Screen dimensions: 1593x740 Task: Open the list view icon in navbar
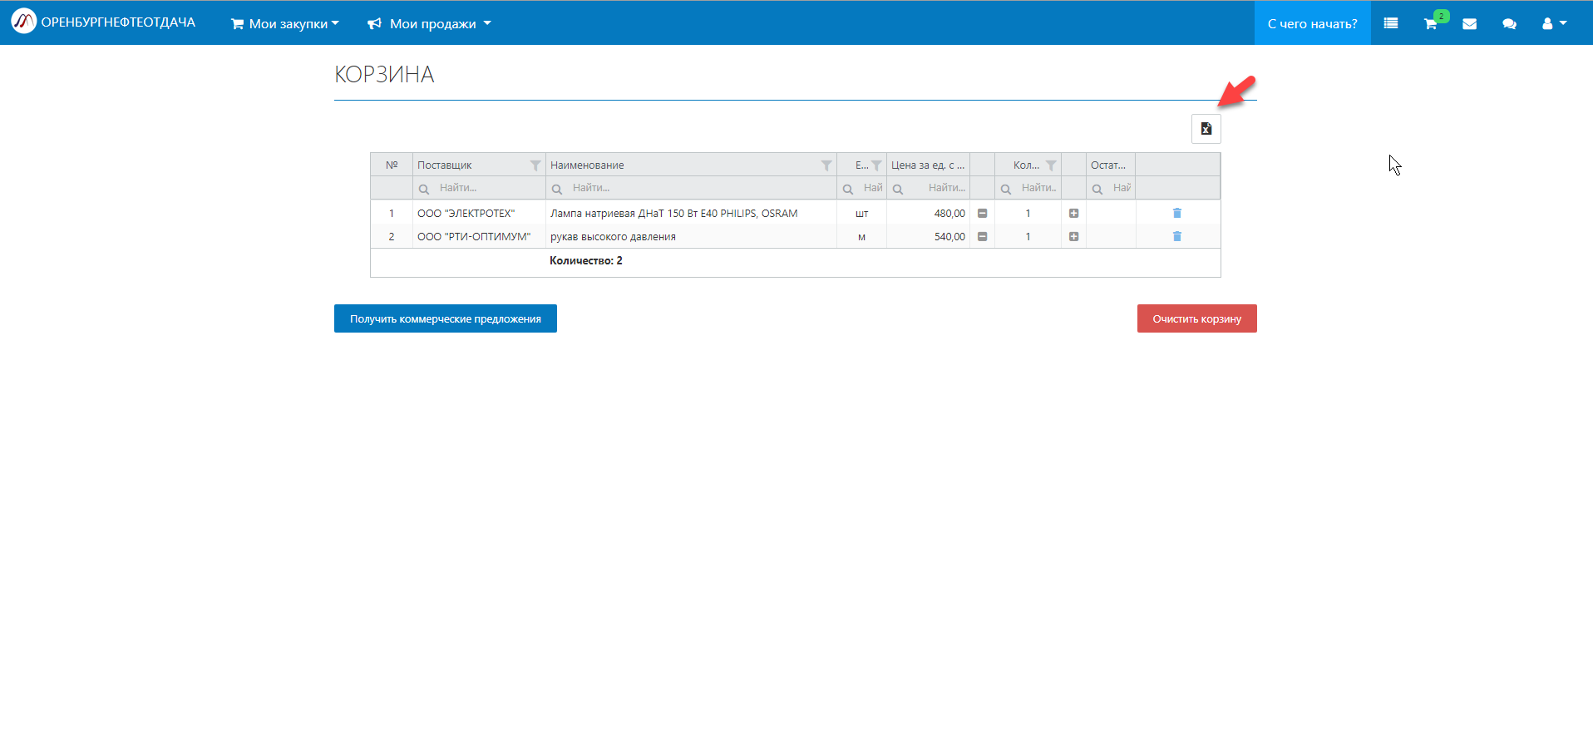1391,23
